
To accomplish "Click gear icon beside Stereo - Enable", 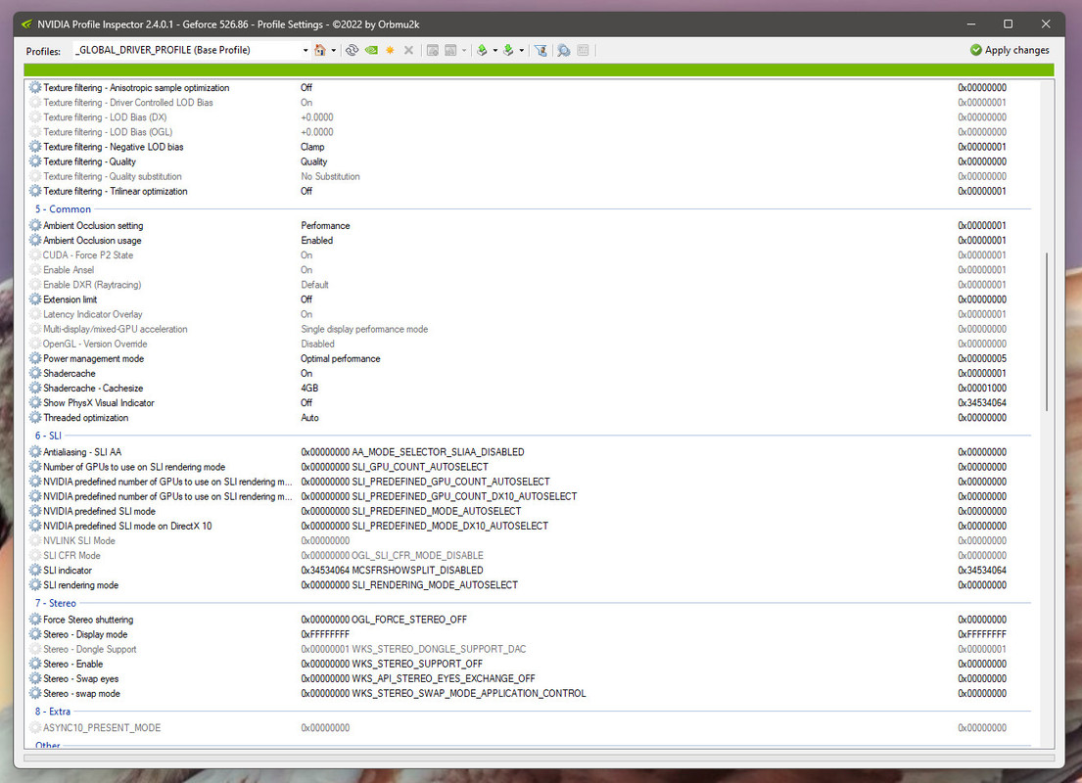I will pyautogui.click(x=35, y=664).
